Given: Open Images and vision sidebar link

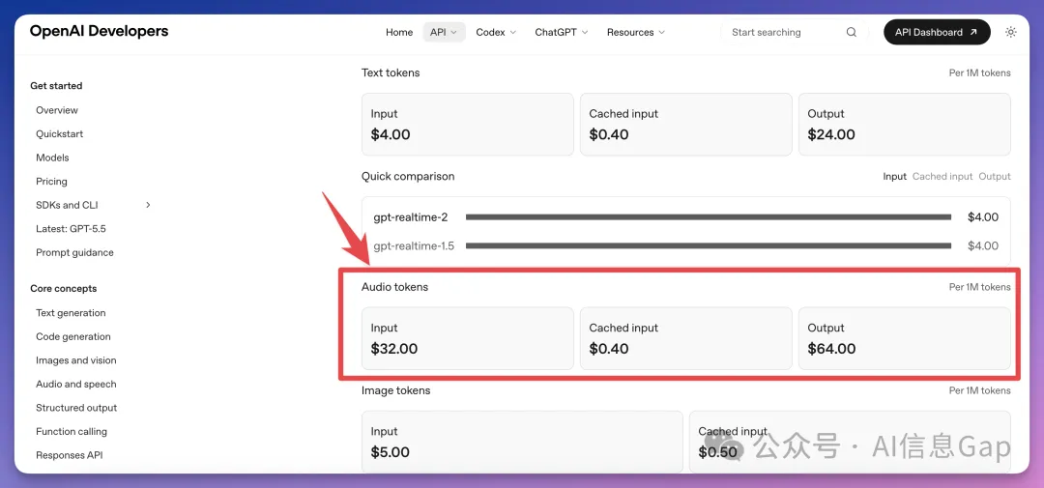Looking at the screenshot, I should 76,360.
